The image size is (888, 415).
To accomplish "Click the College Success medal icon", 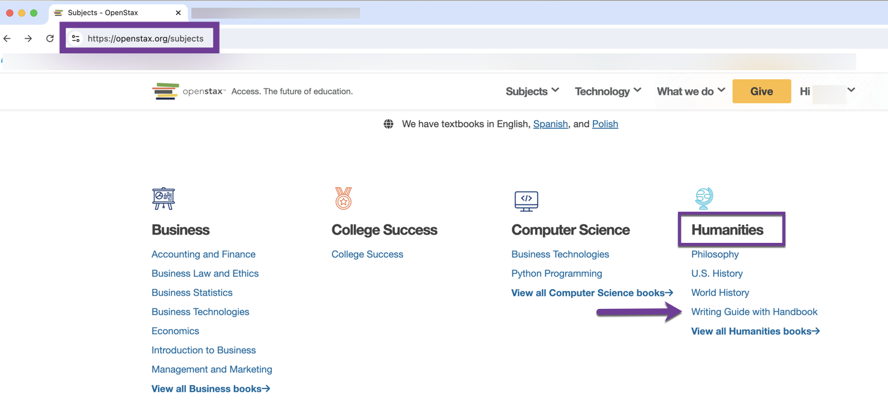I will click(x=343, y=199).
